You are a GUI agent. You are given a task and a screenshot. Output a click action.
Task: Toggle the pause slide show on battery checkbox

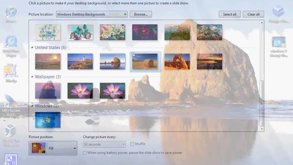85,153
